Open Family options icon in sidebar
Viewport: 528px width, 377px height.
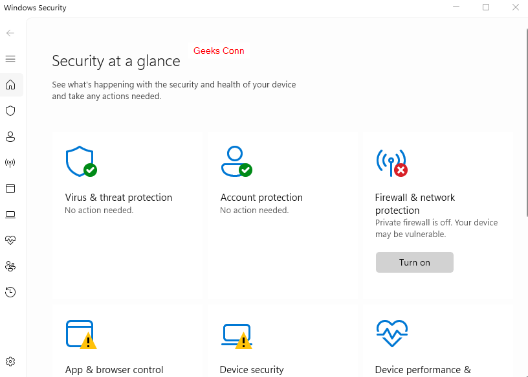pos(10,266)
